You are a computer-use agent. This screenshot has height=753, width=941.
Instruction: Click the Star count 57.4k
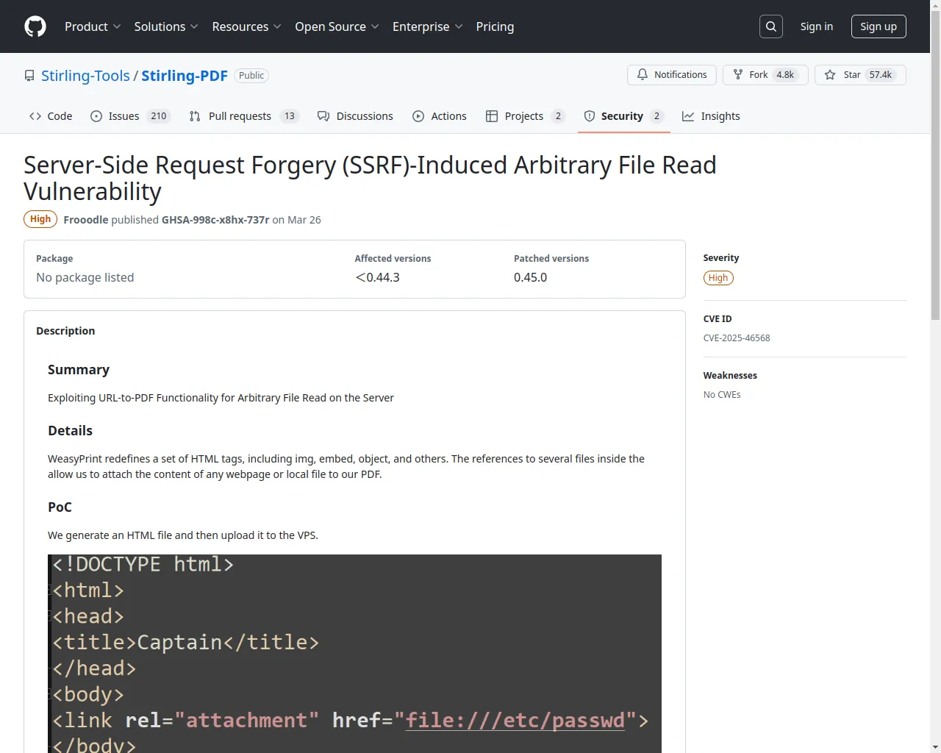click(880, 75)
